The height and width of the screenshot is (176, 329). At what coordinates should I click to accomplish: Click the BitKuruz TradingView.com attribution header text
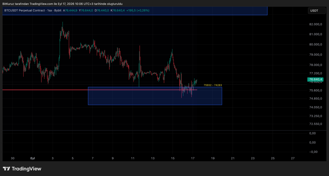click(63, 4)
